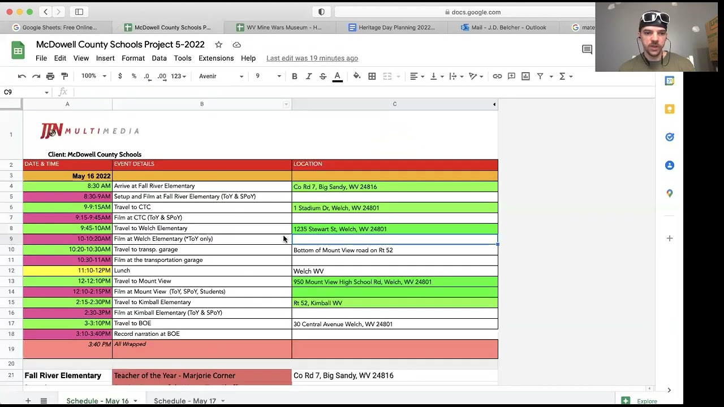Screen dimensions: 724x407
Task: Open text rotation dropdown
Action: (x=476, y=76)
